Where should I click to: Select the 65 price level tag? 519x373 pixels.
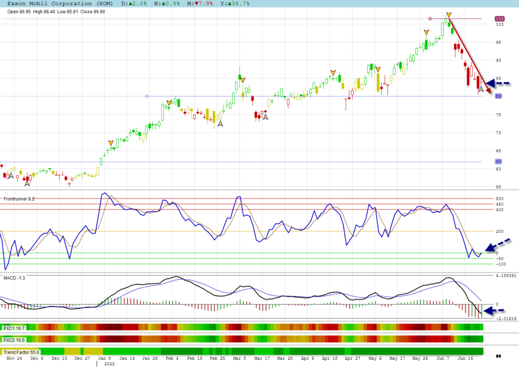499,161
